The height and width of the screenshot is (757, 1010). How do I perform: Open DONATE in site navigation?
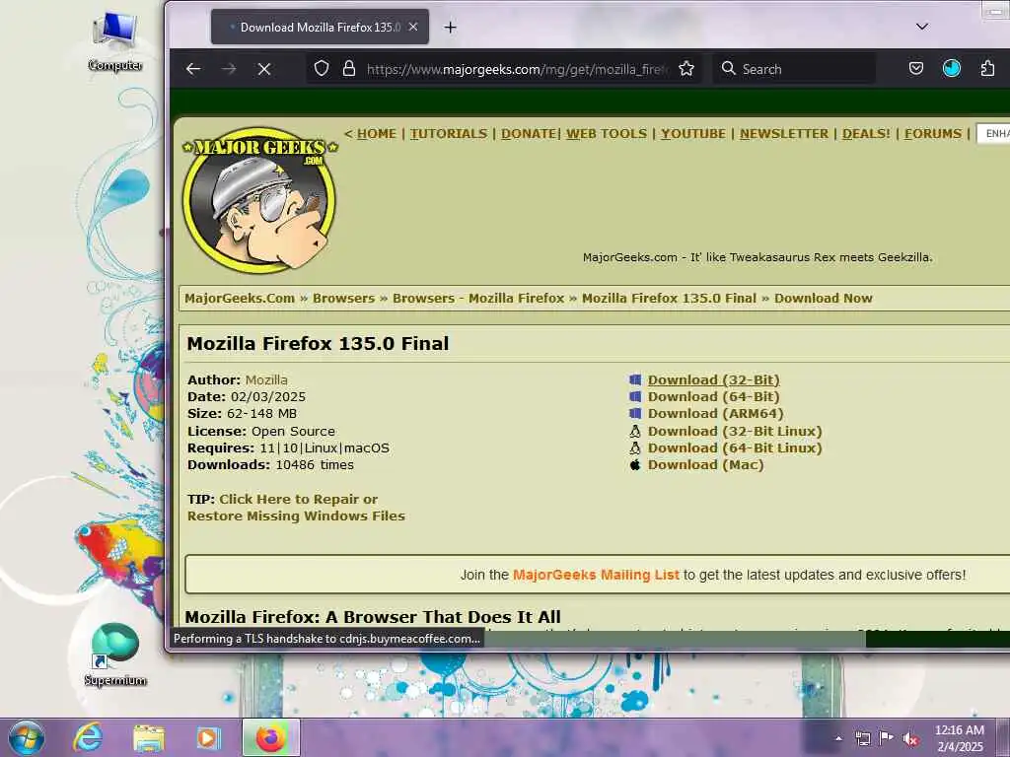pyautogui.click(x=529, y=133)
